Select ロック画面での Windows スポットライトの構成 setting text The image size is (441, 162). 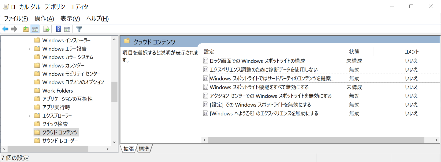click(258, 61)
